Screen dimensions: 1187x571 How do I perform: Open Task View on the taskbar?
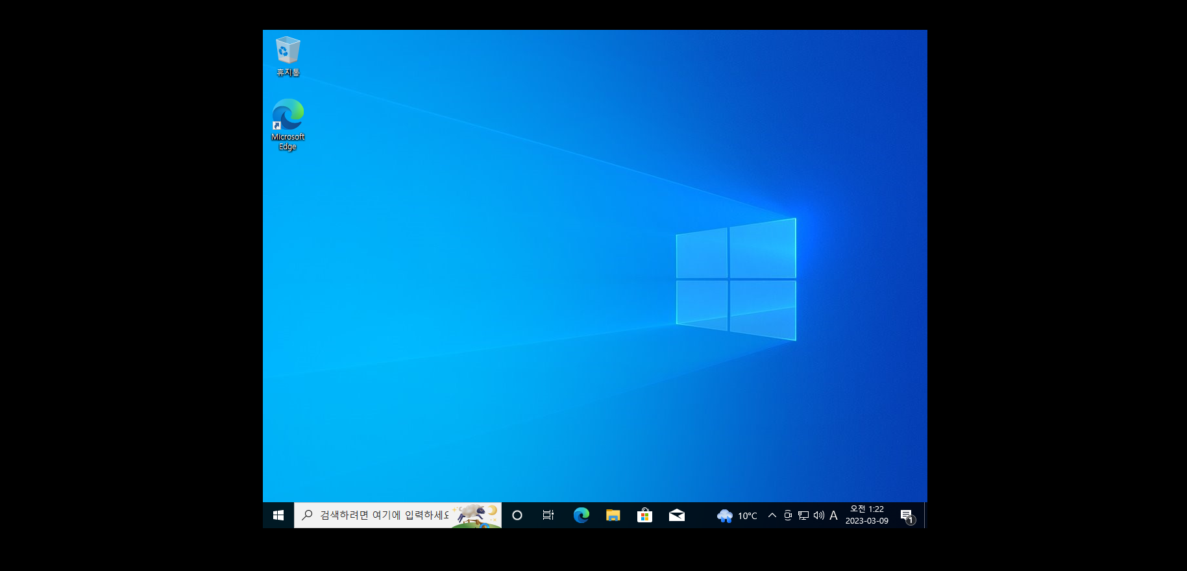tap(548, 515)
